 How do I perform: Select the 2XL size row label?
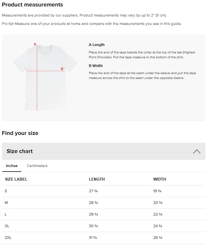tap(8, 238)
